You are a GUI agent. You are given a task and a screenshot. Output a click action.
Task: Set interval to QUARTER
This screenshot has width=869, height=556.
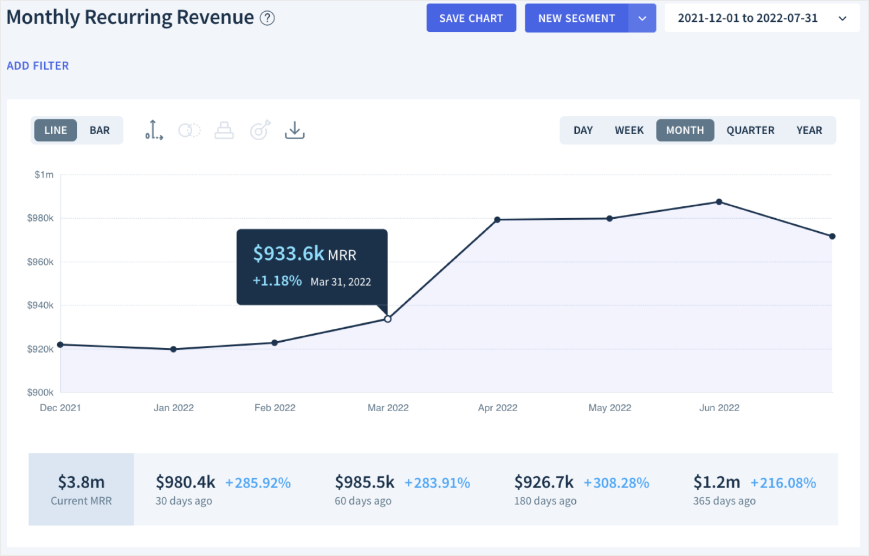click(750, 130)
